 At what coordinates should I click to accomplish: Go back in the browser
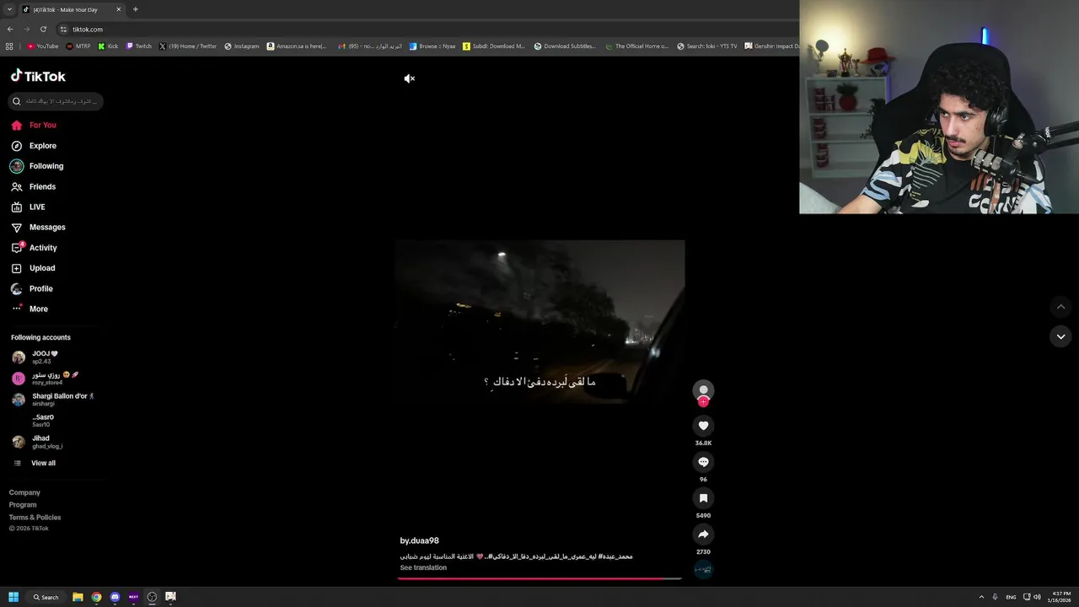pyautogui.click(x=10, y=30)
